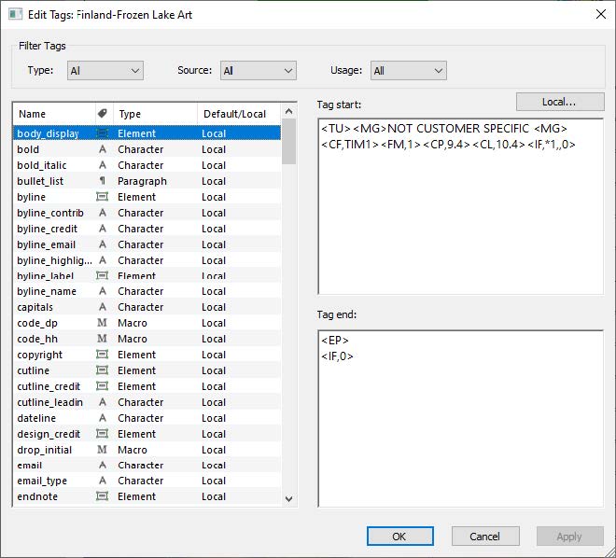
Task: Sort the list by Name column header
Action: [52, 114]
